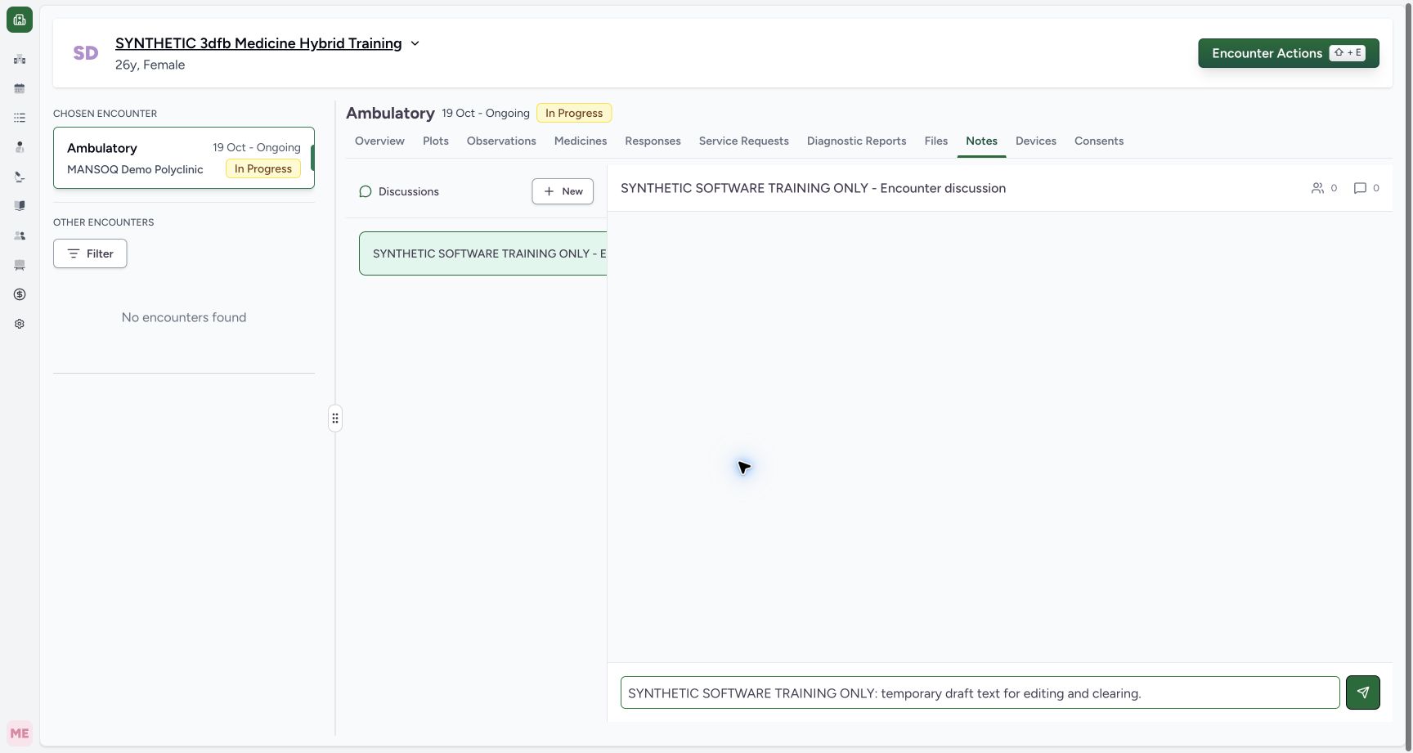Click the Discussions heading label

point(409,191)
